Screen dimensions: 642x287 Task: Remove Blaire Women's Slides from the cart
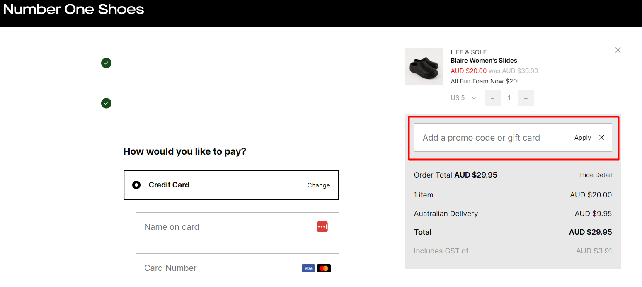[x=618, y=50]
